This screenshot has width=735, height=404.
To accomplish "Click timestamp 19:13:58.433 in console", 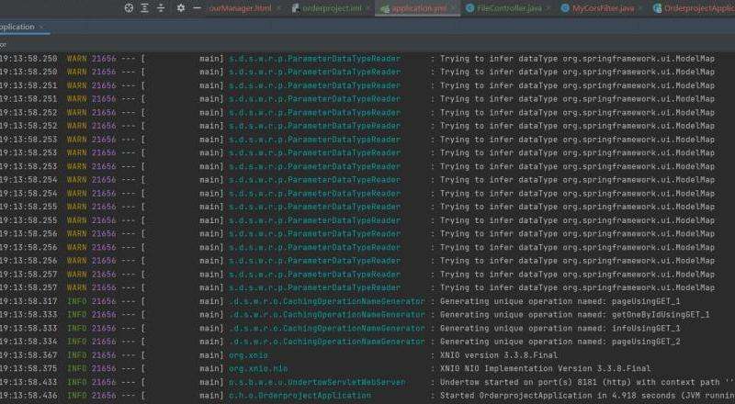I will pyautogui.click(x=28, y=383).
